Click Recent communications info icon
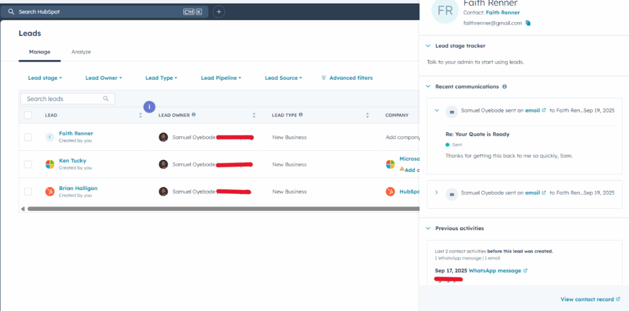 [504, 86]
